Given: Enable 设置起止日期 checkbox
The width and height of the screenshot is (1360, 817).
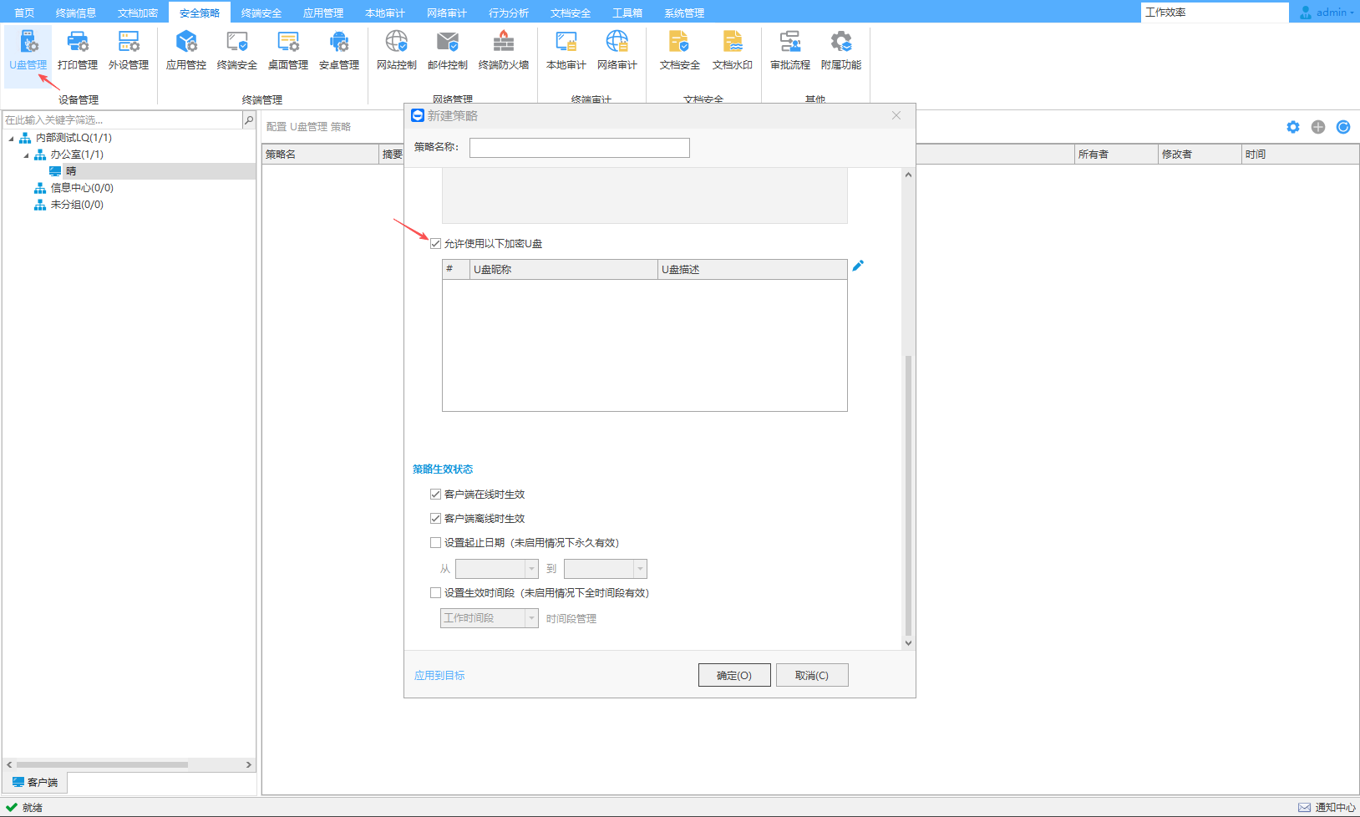Looking at the screenshot, I should pos(435,543).
